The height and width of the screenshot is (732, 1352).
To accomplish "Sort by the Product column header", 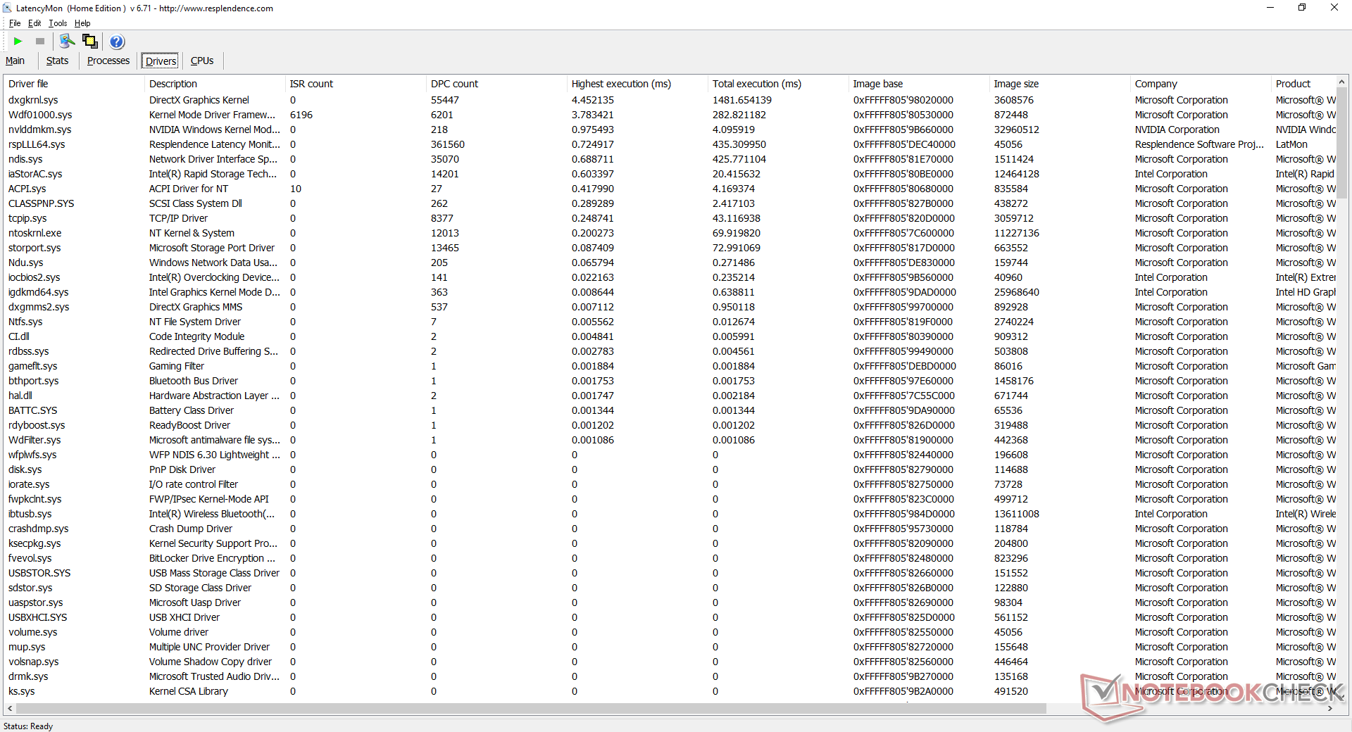I will [x=1303, y=84].
